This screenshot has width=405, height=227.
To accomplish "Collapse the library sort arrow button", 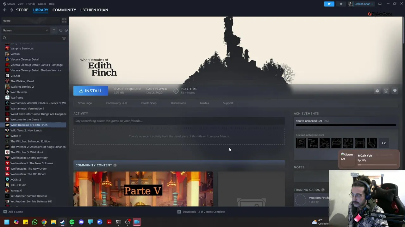I will tap(54, 30).
